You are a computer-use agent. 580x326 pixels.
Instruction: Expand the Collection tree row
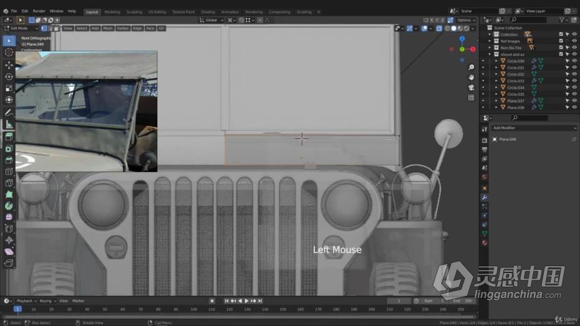coord(490,34)
